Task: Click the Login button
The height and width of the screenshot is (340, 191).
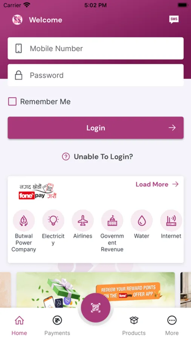Action: pyautogui.click(x=96, y=128)
